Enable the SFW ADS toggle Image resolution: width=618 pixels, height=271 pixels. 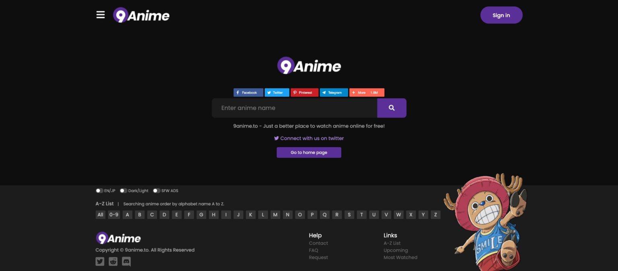point(156,190)
